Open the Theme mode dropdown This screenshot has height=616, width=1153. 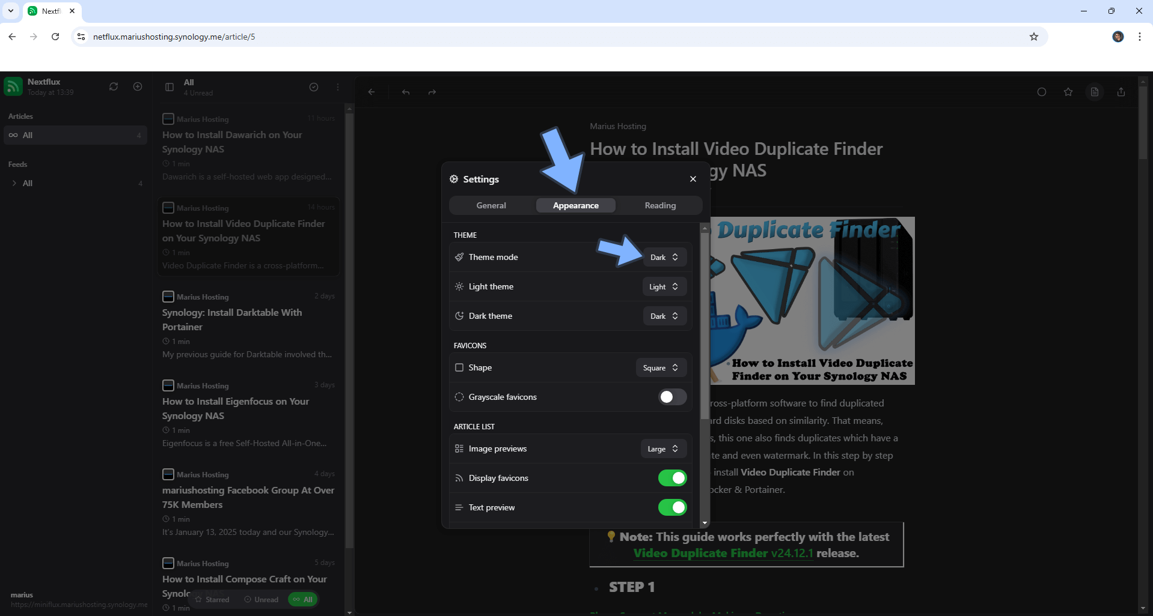point(664,257)
